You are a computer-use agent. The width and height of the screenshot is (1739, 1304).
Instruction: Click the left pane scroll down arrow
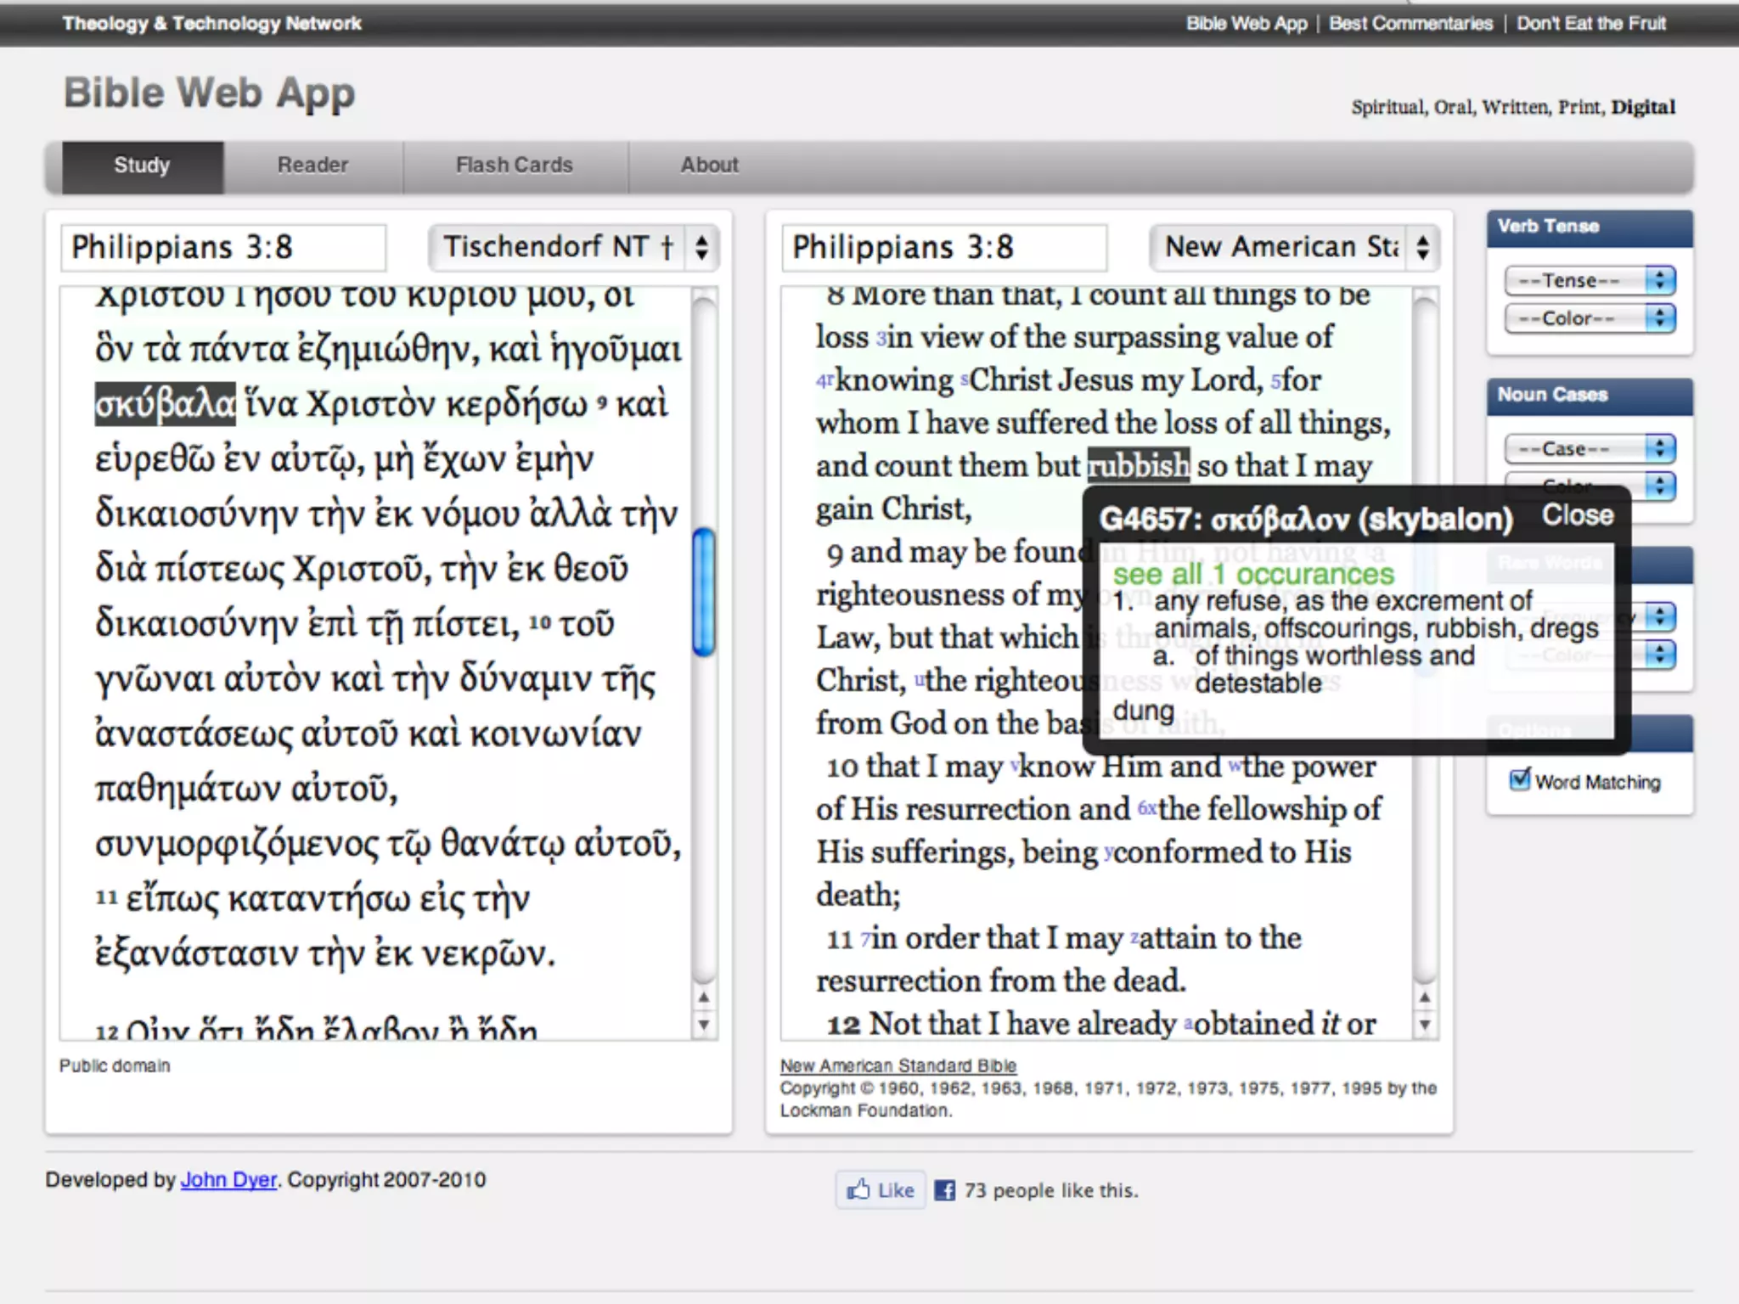pyautogui.click(x=704, y=1025)
